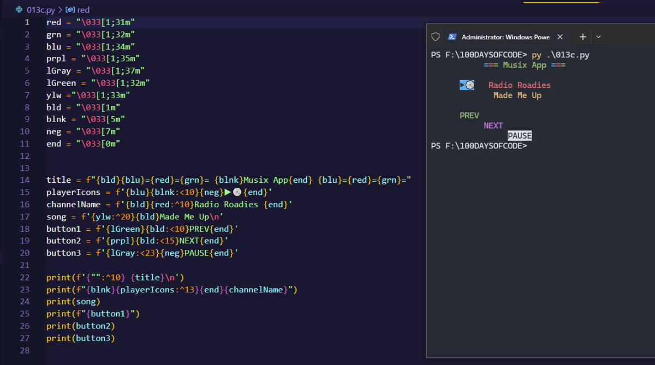
Task: Click highlighted 'PAUSE' in terminal output
Action: tap(520, 136)
